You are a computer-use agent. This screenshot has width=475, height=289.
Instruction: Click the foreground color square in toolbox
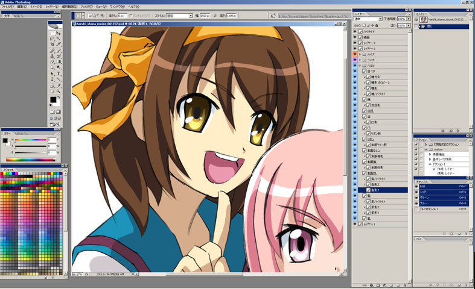tap(53, 100)
